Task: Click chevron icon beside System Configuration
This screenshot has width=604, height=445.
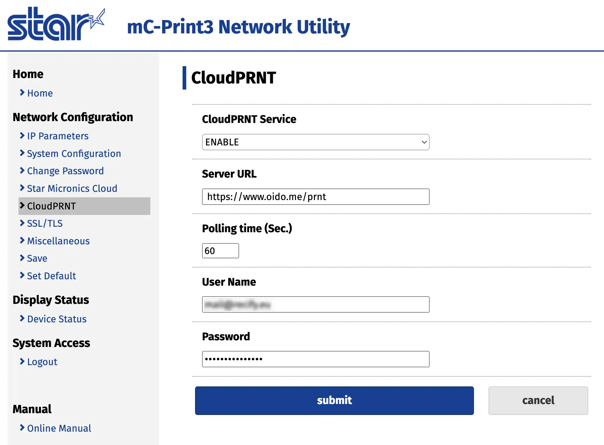Action: tap(22, 153)
